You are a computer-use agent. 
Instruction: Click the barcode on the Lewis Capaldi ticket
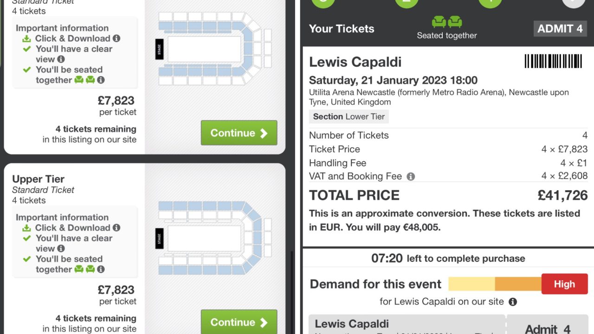tap(553, 61)
